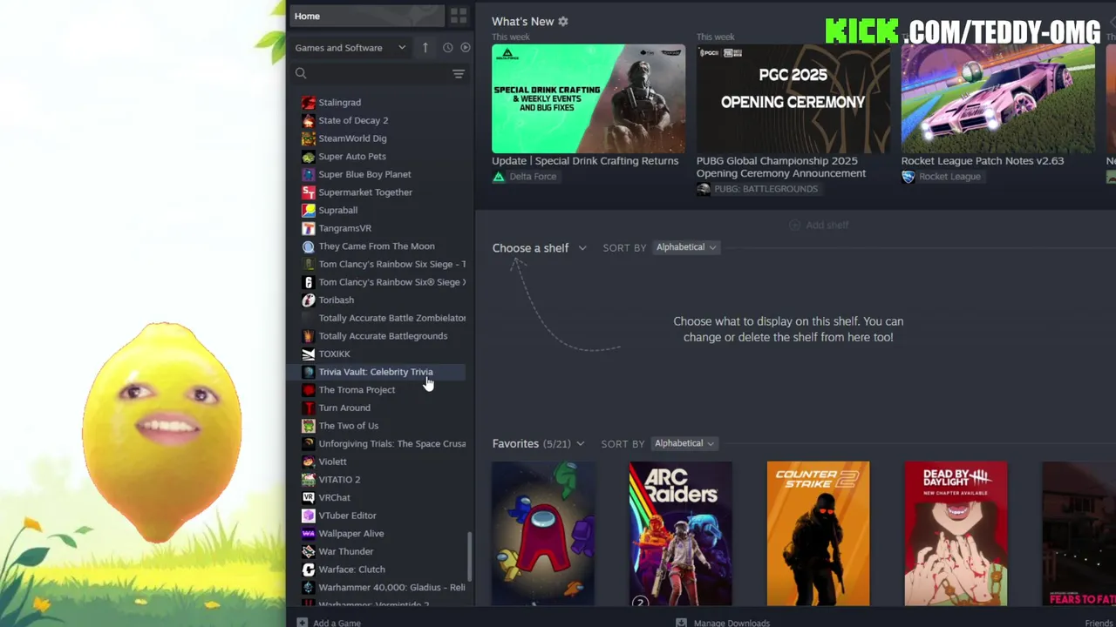Select Violett in game list
The image size is (1116, 627).
tap(332, 462)
